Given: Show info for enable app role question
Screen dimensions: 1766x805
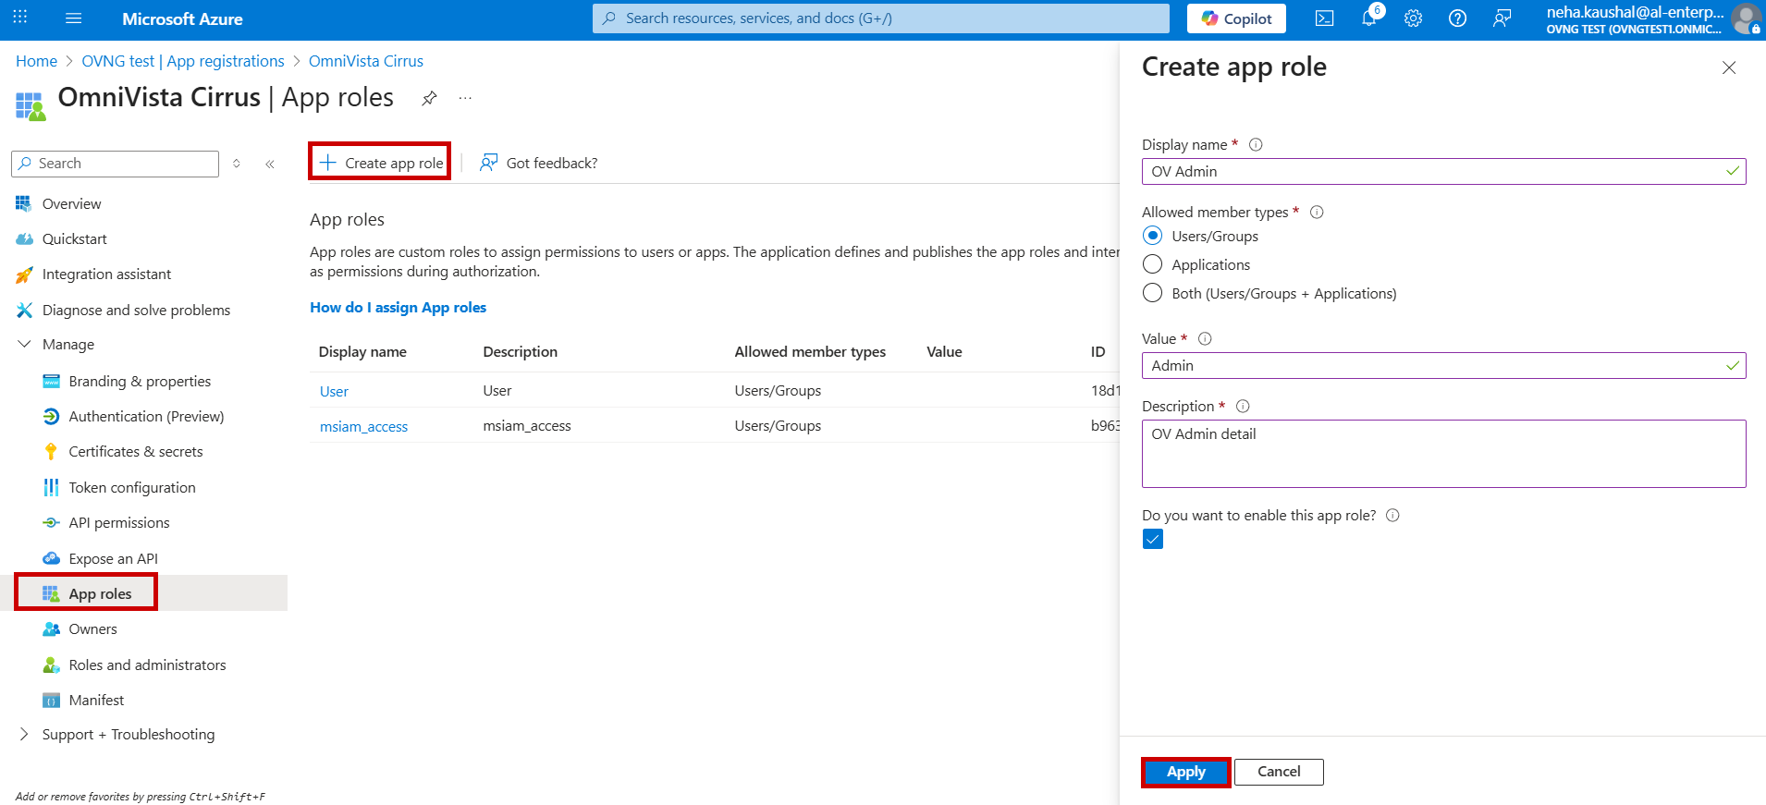Looking at the screenshot, I should [x=1392, y=515].
